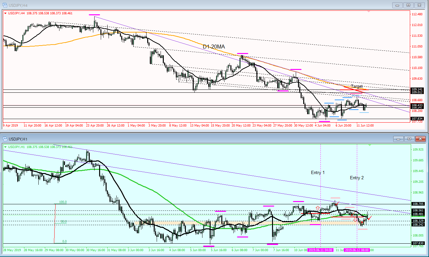Restore the USDJPY,H1 chart window
Image resolution: width=429 pixels, height=257 pixels.
click(409, 139)
